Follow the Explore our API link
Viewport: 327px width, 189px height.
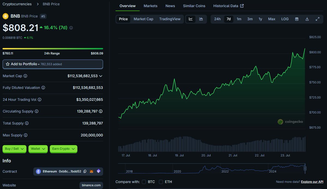[312, 182]
